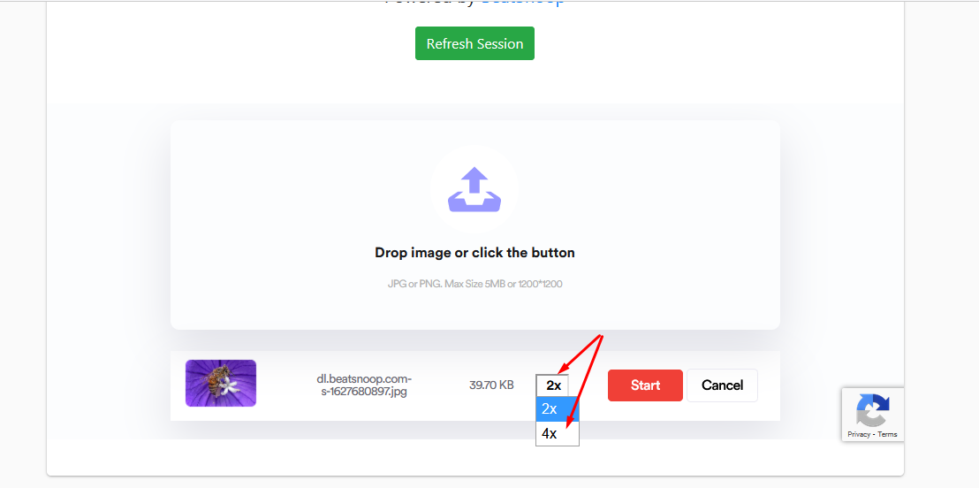Viewport: 979px width, 488px height.
Task: Select the 4x upscale option
Action: (x=558, y=434)
